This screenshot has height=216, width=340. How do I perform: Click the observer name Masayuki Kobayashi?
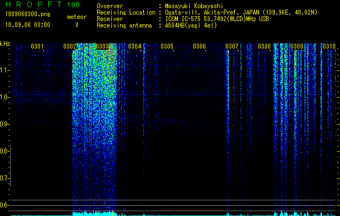pyautogui.click(x=194, y=6)
